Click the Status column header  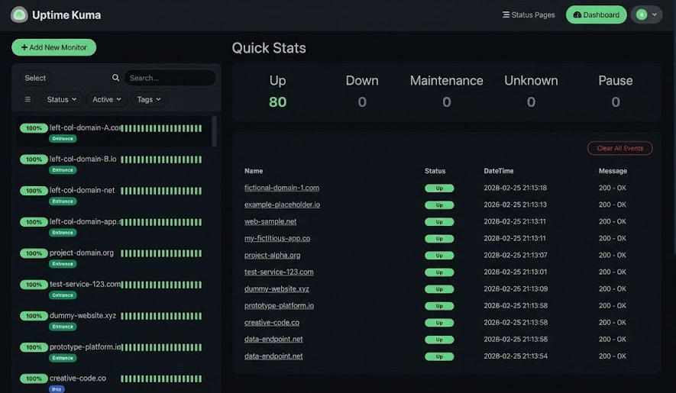click(435, 171)
